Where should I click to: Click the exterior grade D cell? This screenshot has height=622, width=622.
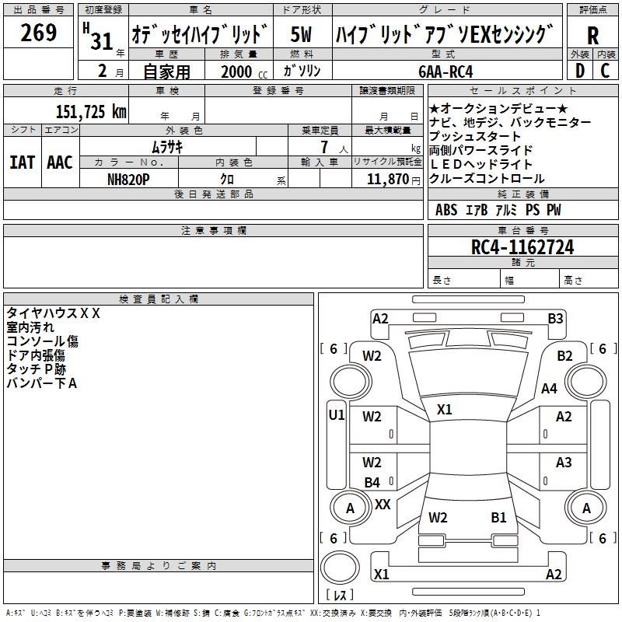pos(579,70)
